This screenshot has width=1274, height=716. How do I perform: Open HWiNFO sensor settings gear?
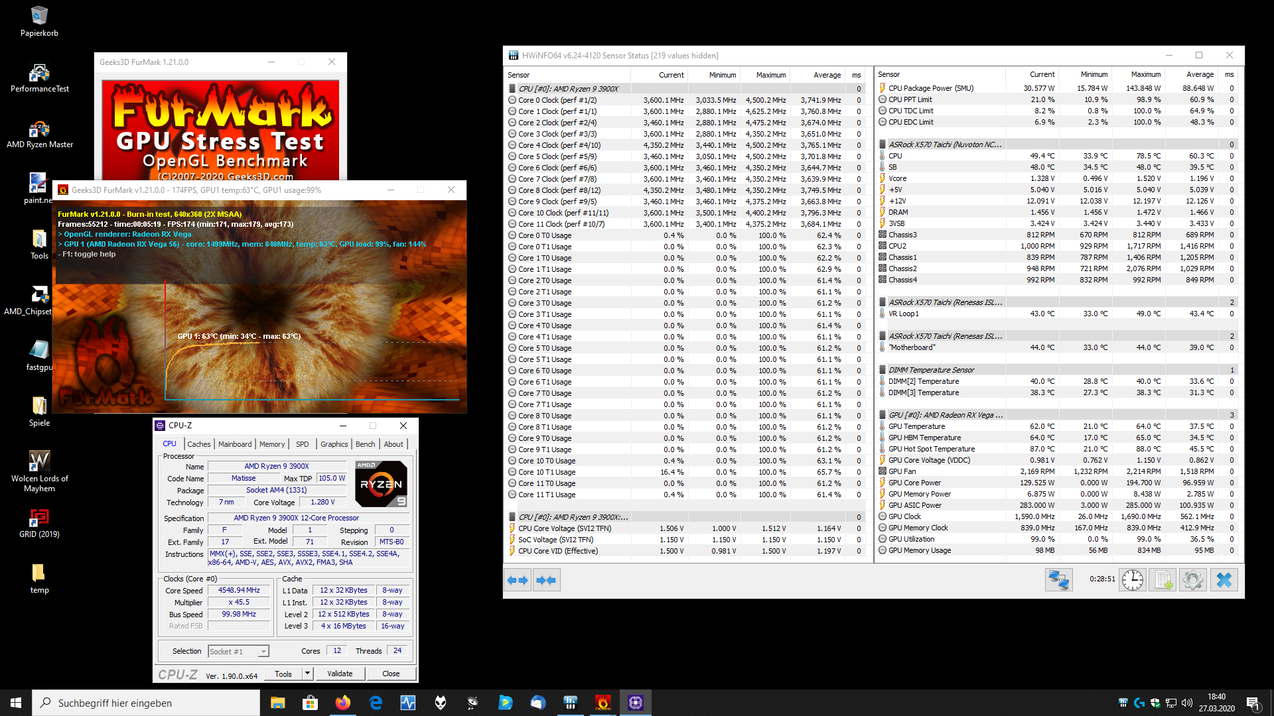[x=1192, y=580]
